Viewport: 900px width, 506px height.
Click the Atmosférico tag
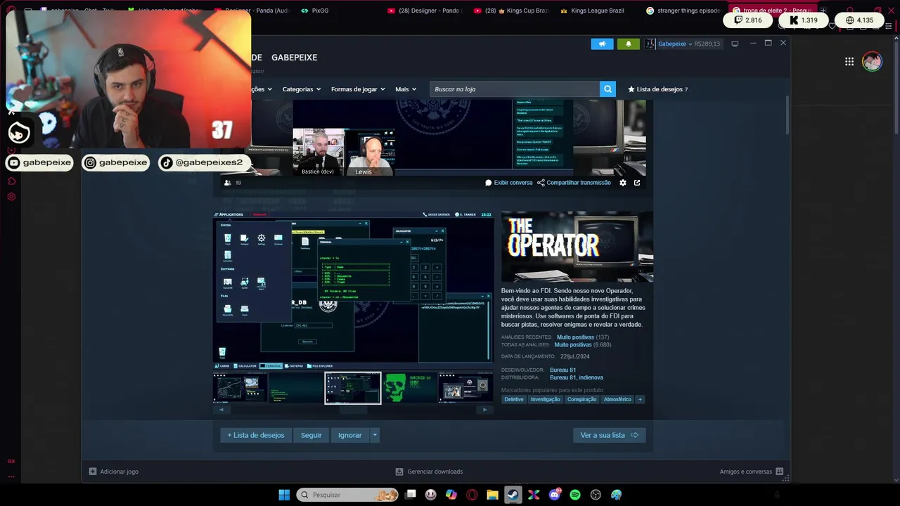pyautogui.click(x=617, y=399)
